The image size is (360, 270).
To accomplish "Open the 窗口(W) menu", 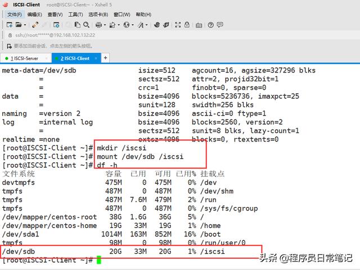I will click(x=122, y=15).
